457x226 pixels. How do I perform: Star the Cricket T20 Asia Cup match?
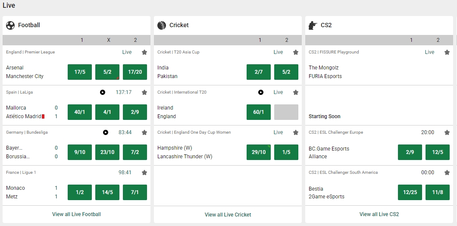(x=296, y=52)
